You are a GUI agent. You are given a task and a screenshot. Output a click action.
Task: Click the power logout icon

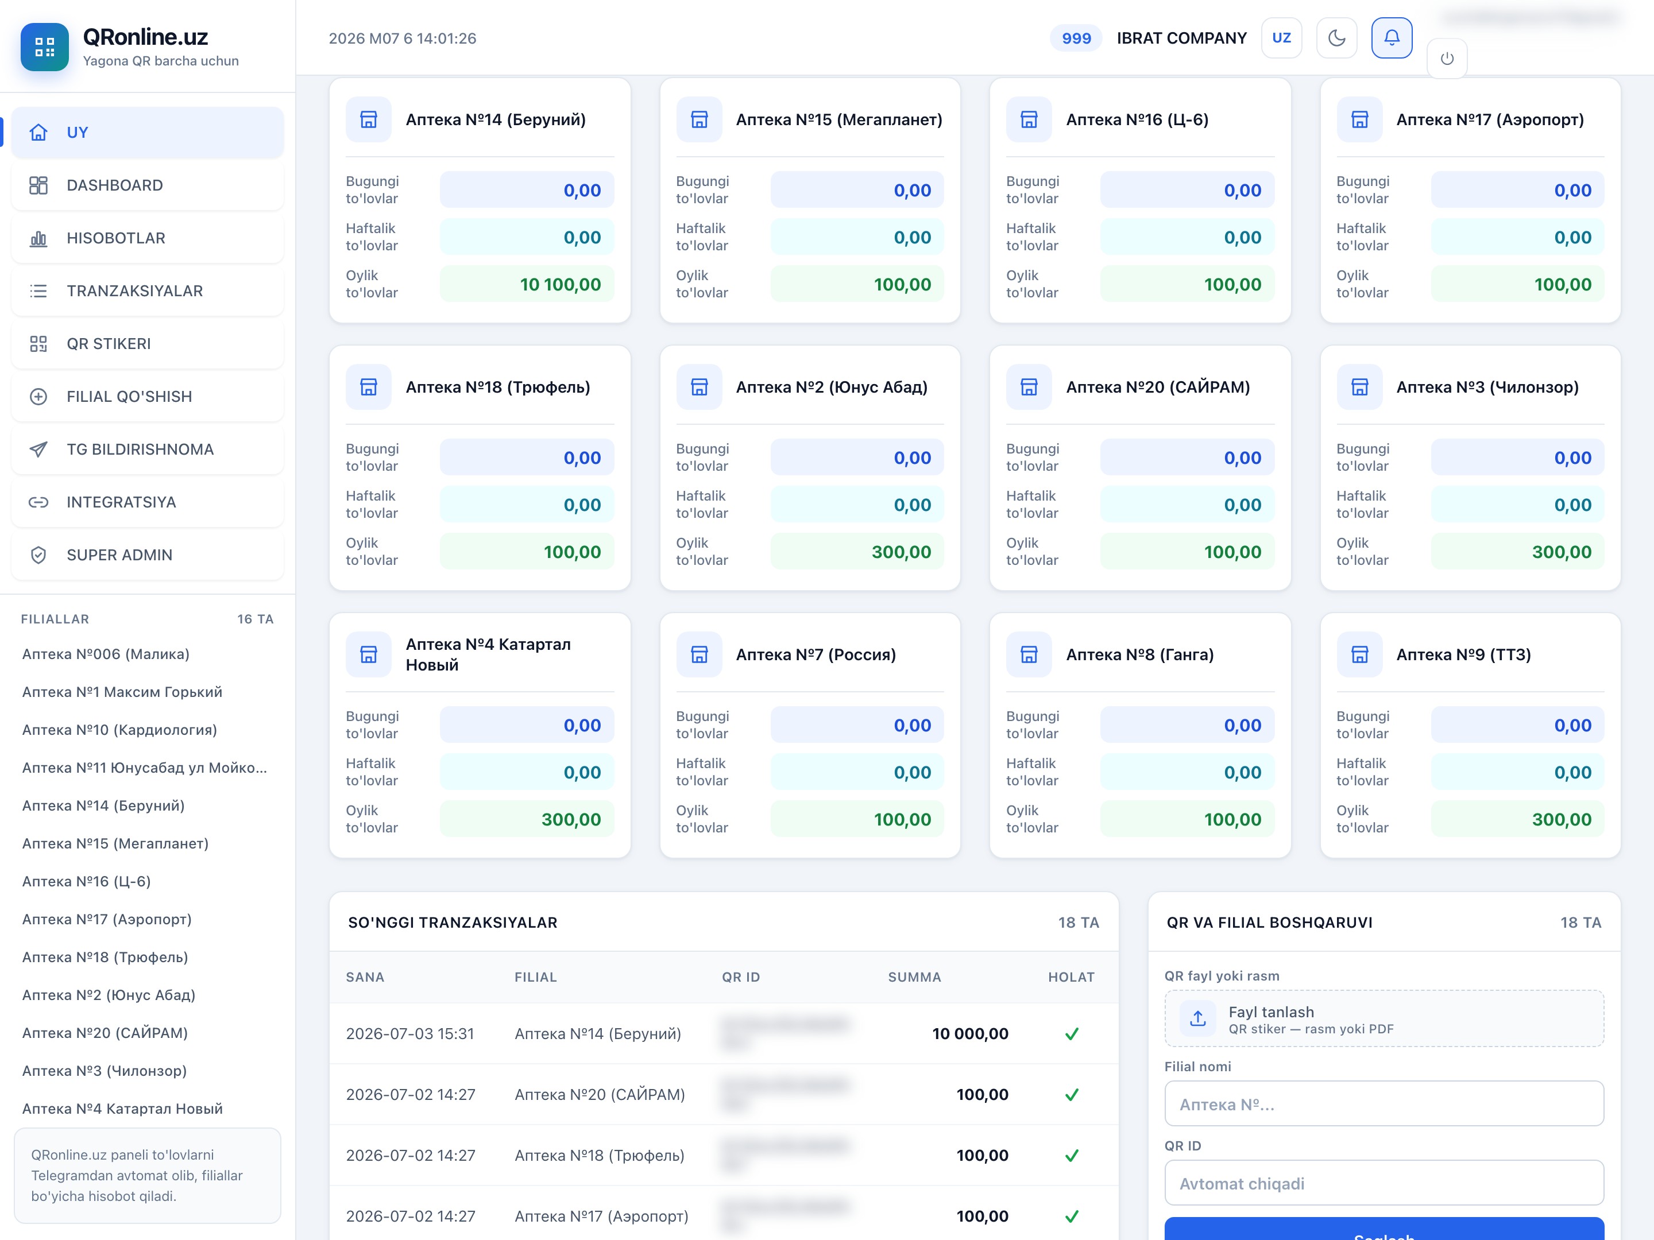(x=1447, y=59)
